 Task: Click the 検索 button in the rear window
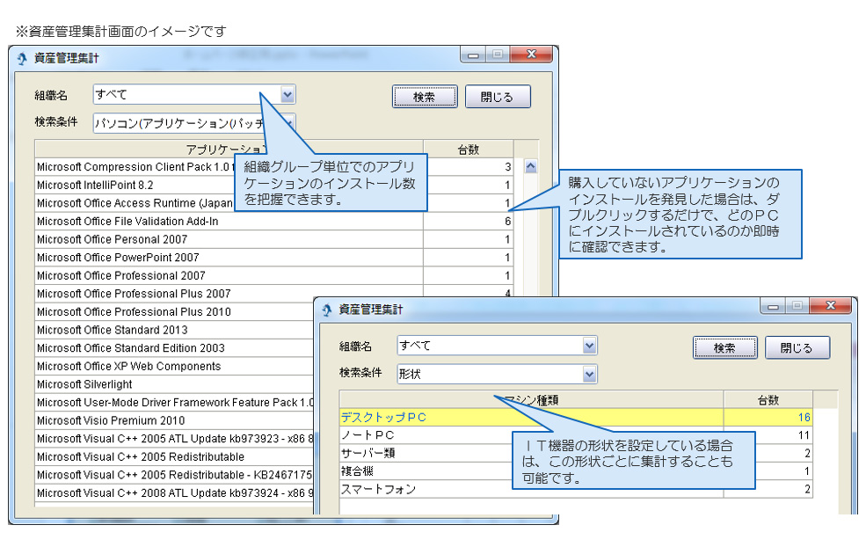425,97
